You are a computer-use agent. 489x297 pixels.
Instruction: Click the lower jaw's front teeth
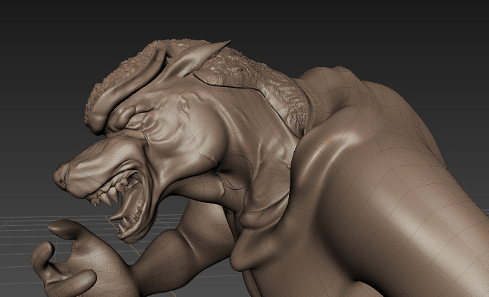127,224
